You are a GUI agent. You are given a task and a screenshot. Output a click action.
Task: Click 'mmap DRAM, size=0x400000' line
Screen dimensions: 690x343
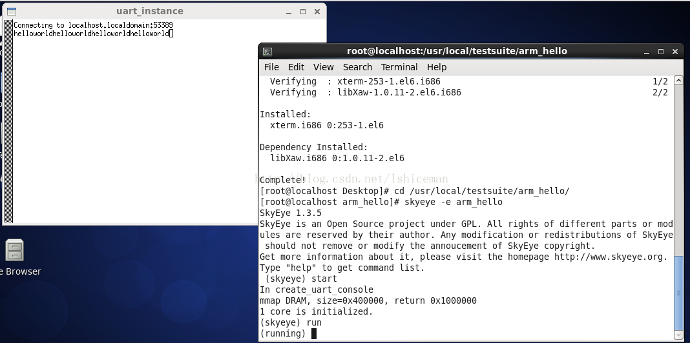click(368, 301)
